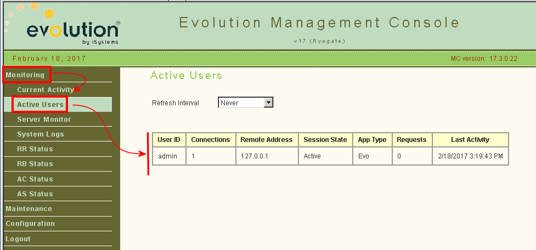Expand the Monitoring menu section
The width and height of the screenshot is (536, 250).
click(25, 75)
